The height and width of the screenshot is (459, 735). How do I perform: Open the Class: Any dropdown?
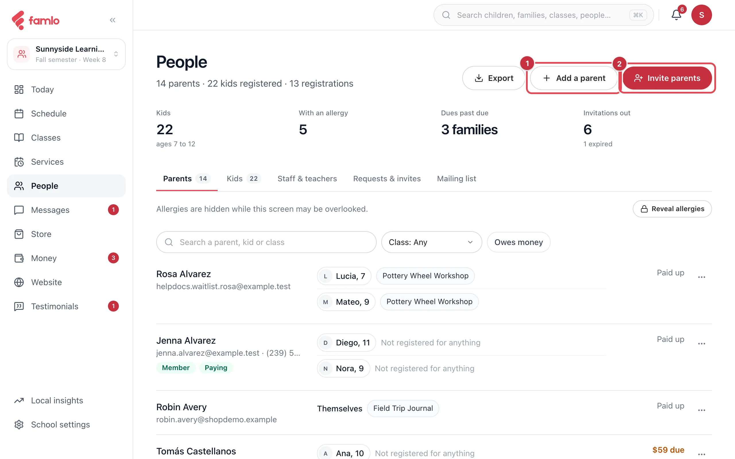(x=431, y=242)
